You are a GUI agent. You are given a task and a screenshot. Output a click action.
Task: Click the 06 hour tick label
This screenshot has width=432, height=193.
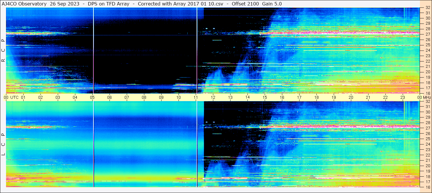tap(110, 97)
